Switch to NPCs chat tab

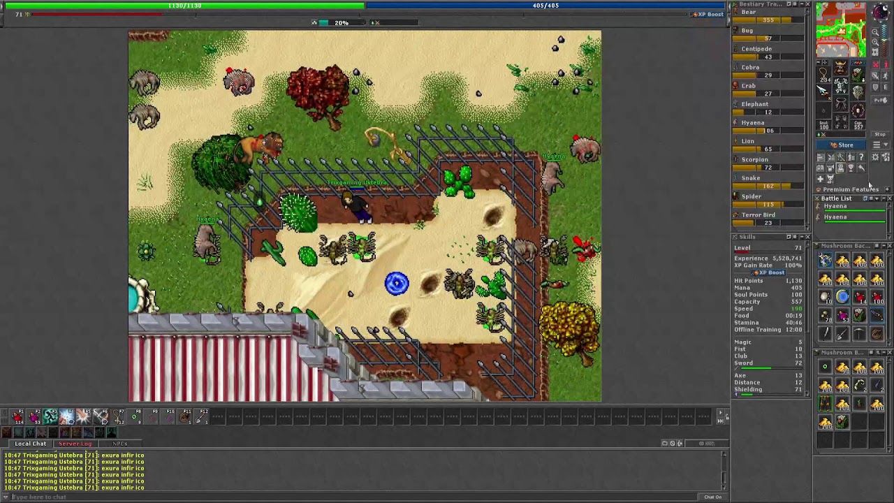[x=120, y=444]
